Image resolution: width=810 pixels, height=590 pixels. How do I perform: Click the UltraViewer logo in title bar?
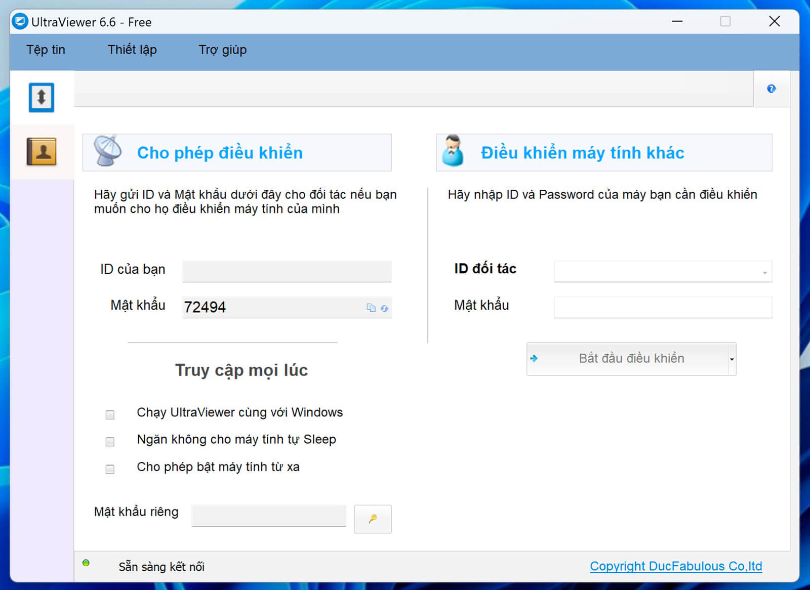pyautogui.click(x=20, y=22)
